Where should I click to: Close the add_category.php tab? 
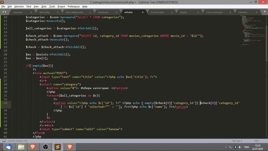point(90,12)
